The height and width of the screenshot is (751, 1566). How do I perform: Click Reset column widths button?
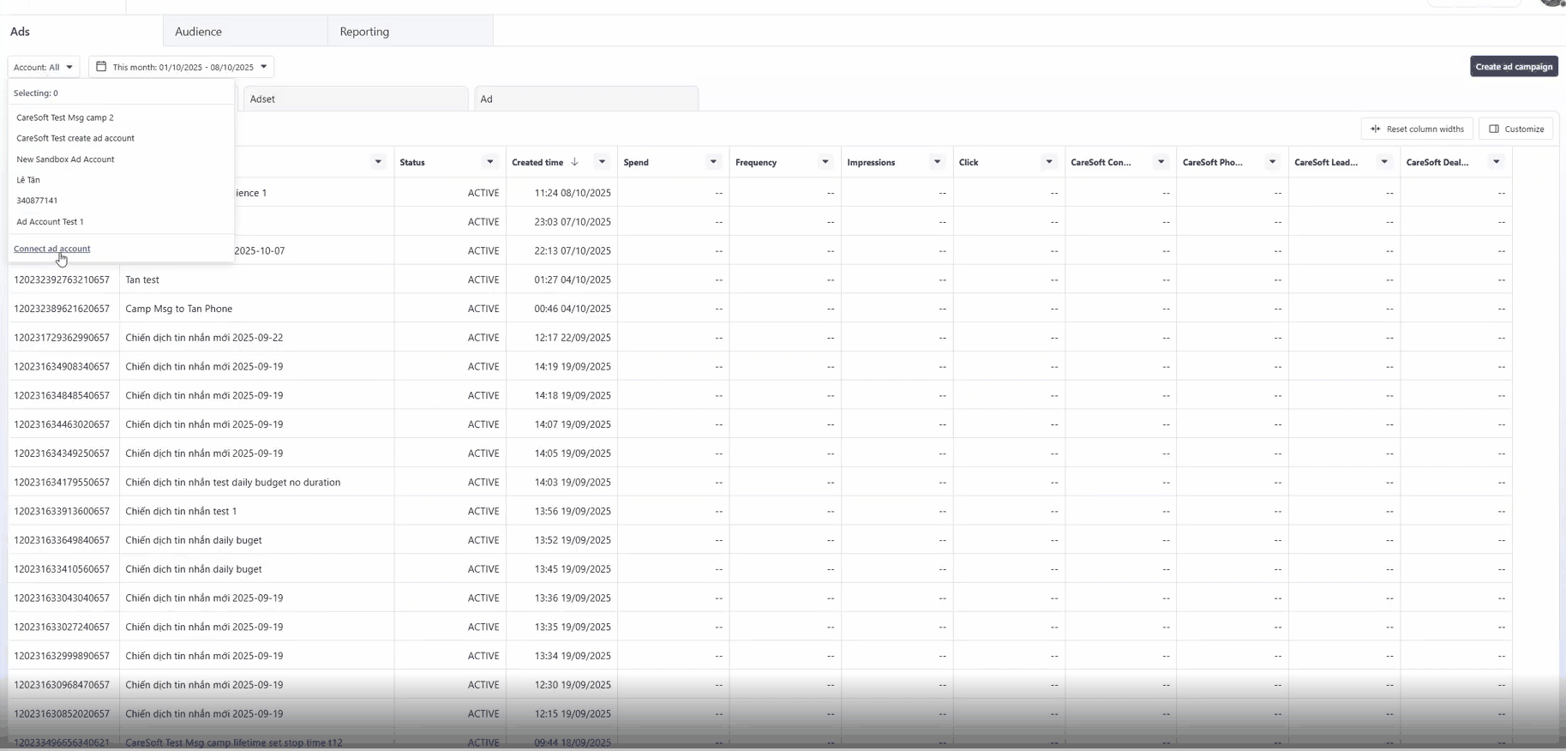click(x=1417, y=129)
